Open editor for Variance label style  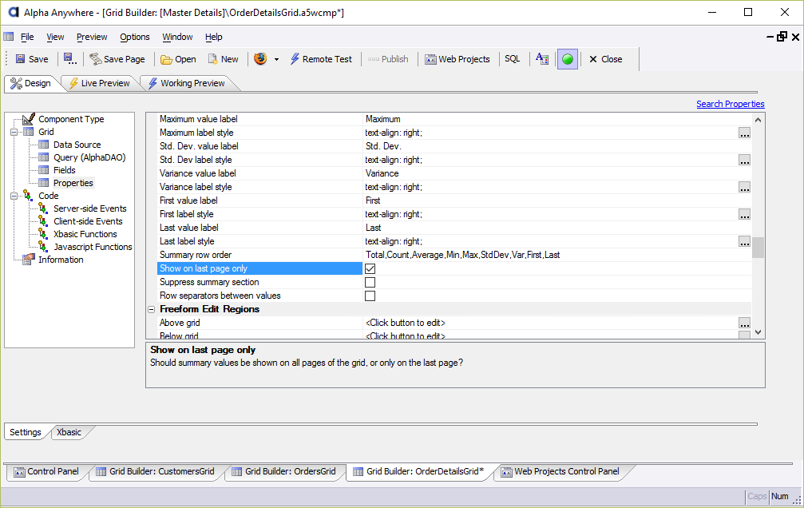(x=745, y=187)
